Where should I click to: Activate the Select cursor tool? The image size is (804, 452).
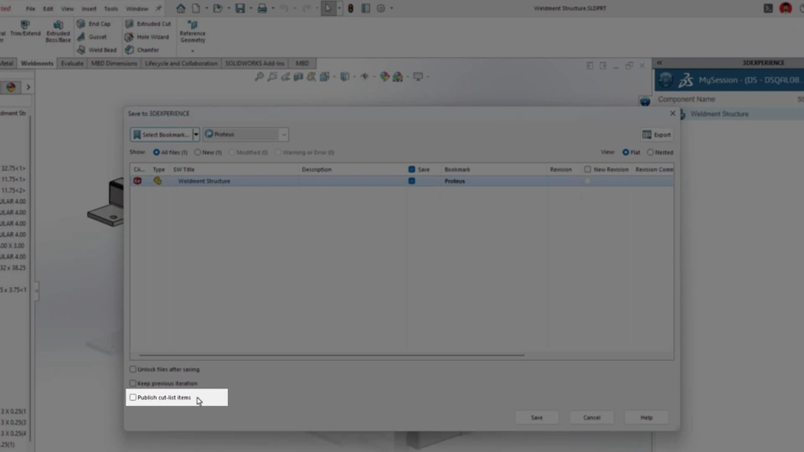pos(328,8)
